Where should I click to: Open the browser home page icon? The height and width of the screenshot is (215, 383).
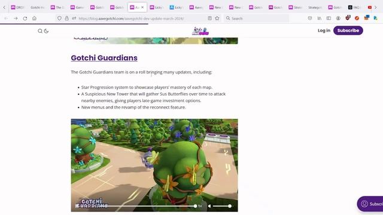(x=35, y=19)
